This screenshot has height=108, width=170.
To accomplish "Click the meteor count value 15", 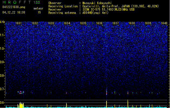I will [39, 12].
